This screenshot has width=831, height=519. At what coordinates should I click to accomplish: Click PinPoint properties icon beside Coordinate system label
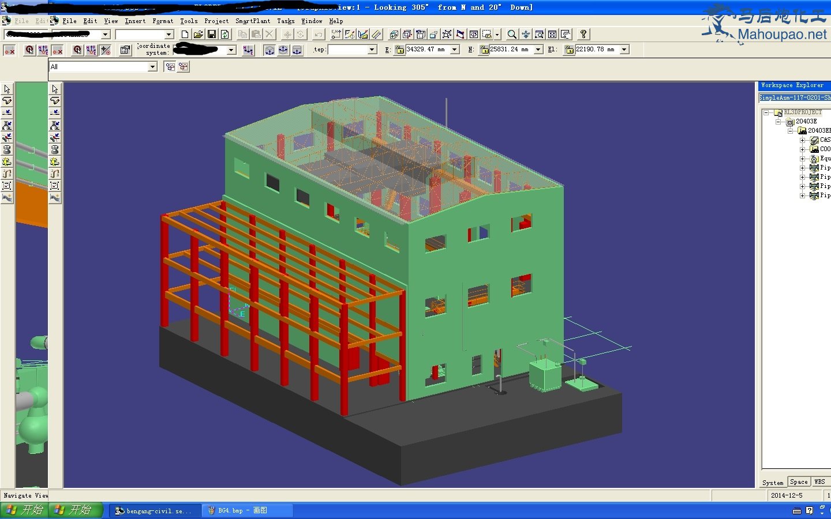(x=125, y=50)
